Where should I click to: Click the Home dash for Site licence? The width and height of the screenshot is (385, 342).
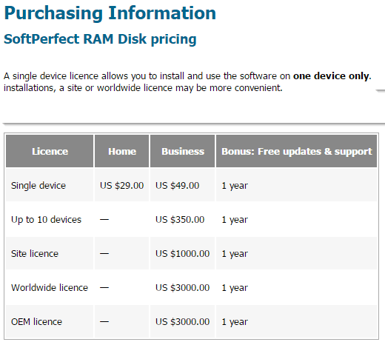pyautogui.click(x=104, y=253)
